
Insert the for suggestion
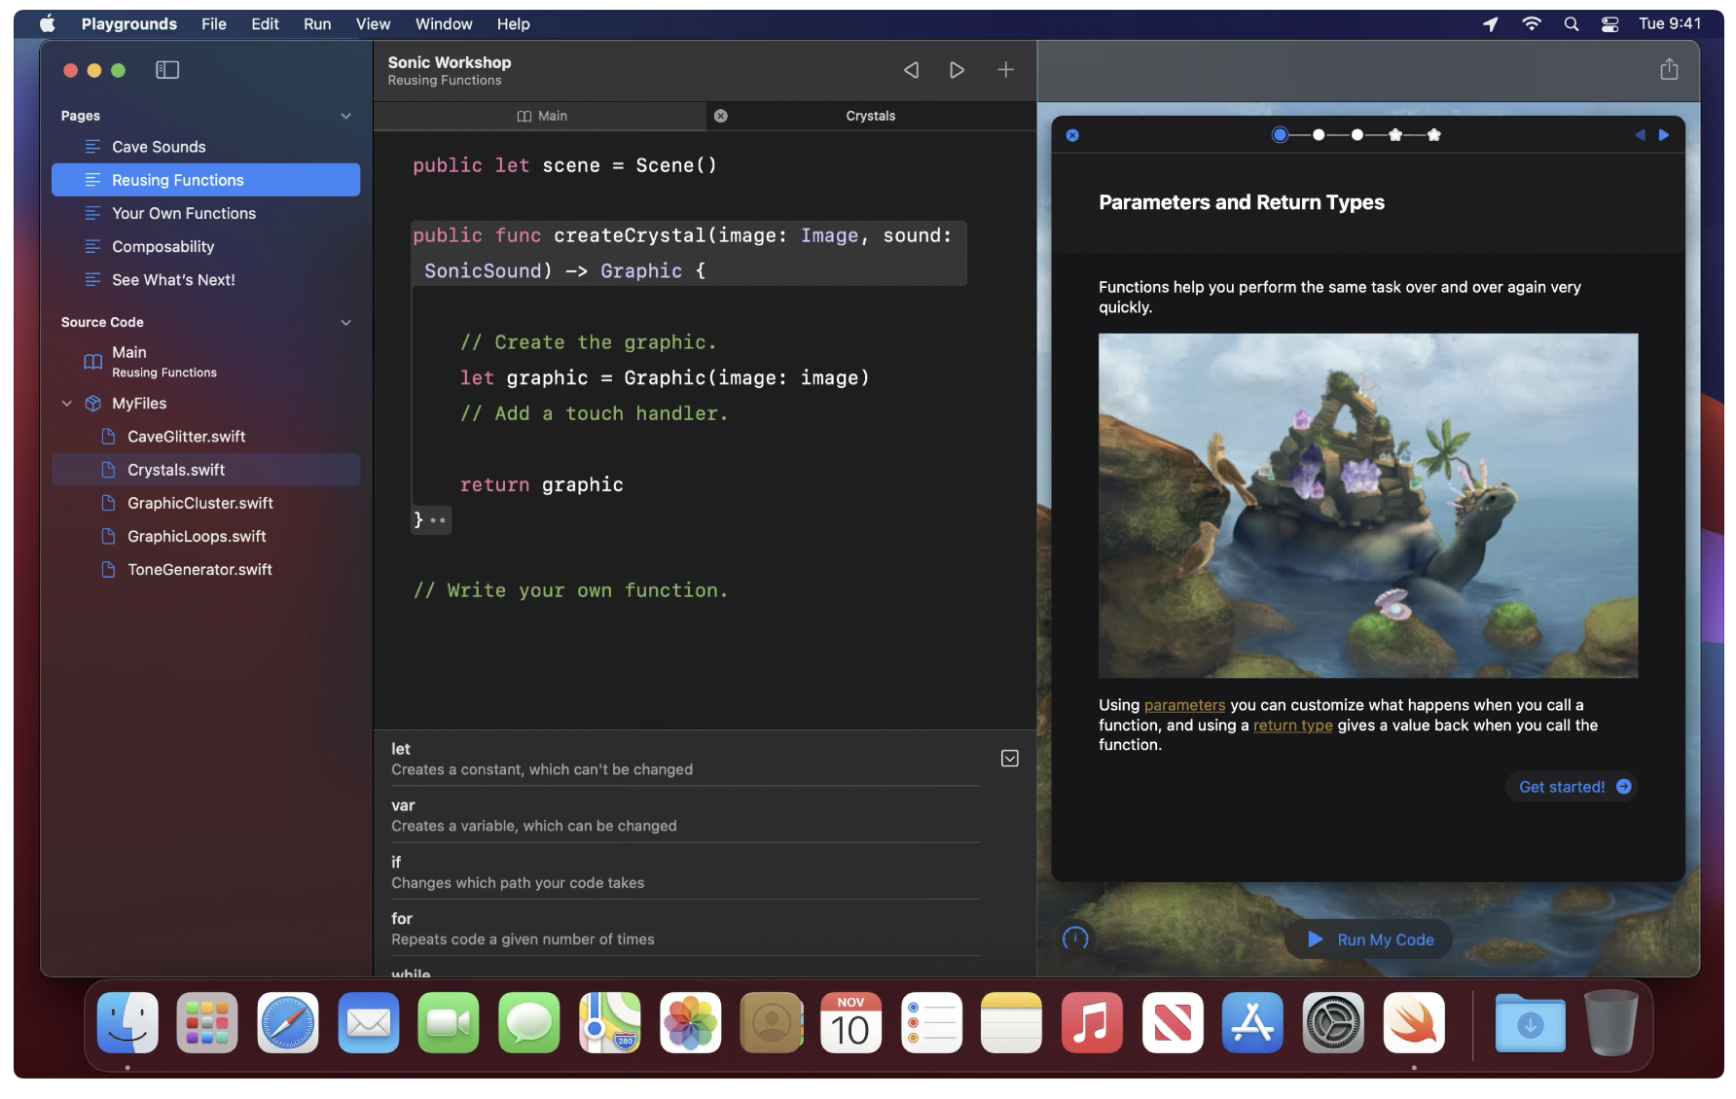tap(685, 929)
